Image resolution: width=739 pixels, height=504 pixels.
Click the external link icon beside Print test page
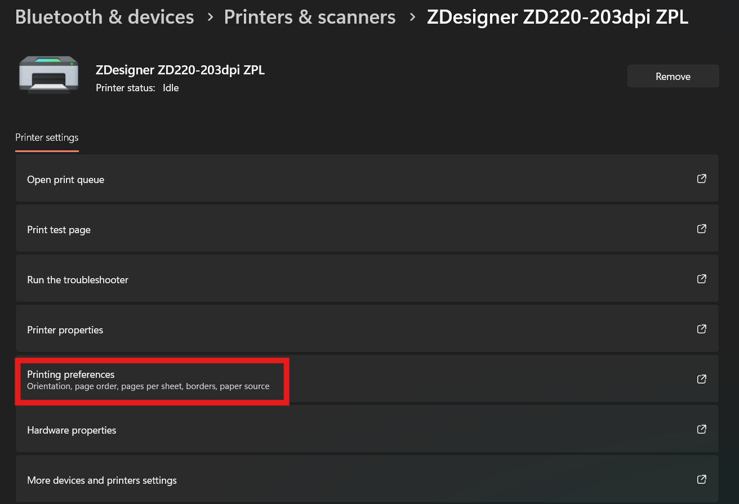[701, 229]
